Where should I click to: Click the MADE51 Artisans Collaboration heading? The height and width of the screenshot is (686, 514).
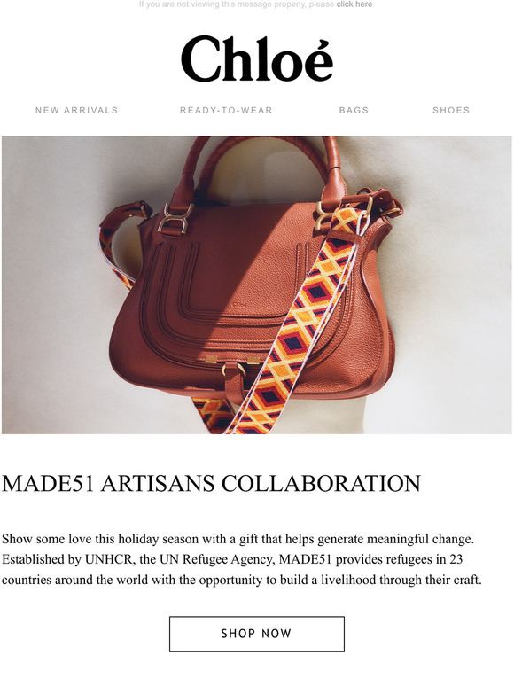tap(211, 483)
